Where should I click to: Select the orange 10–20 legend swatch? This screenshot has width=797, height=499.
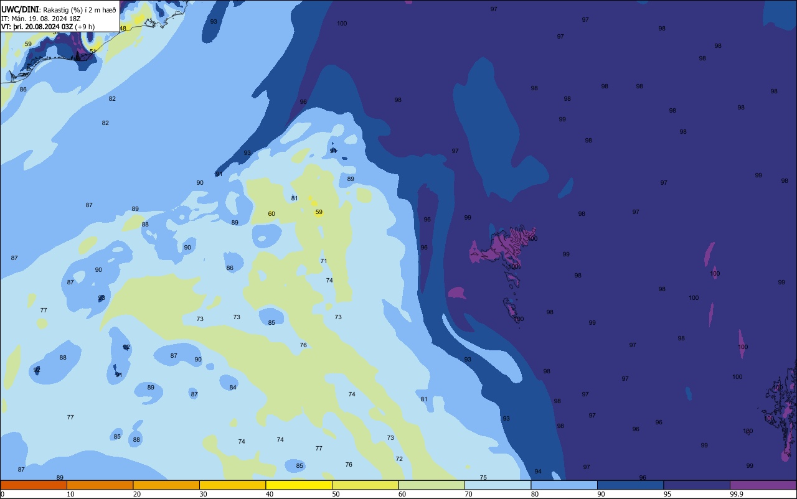click(100, 485)
